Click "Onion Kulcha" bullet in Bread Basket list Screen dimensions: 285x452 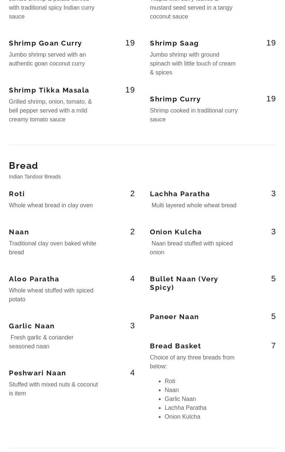tap(182, 417)
